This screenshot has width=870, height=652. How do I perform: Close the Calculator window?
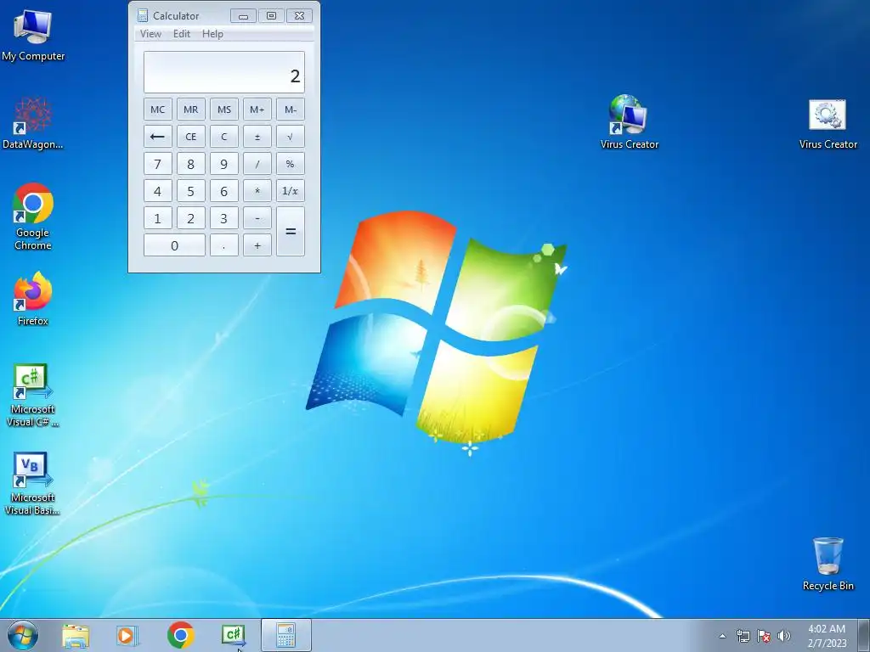[299, 16]
